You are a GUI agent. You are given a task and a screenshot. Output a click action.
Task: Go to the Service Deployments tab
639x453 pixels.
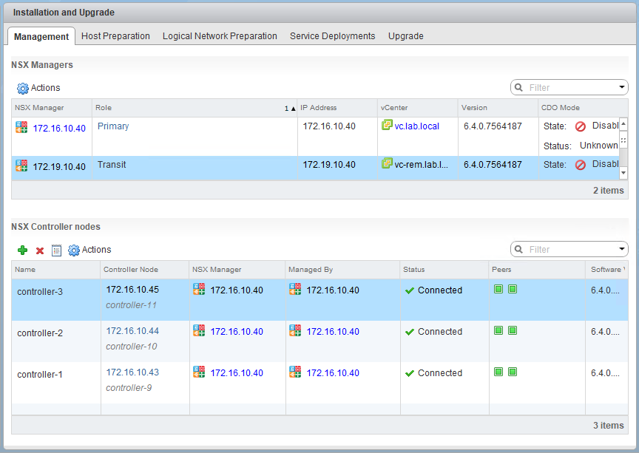click(332, 36)
